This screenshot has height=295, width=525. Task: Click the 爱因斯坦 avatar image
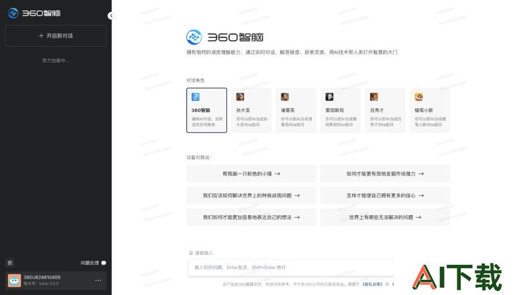[329, 97]
